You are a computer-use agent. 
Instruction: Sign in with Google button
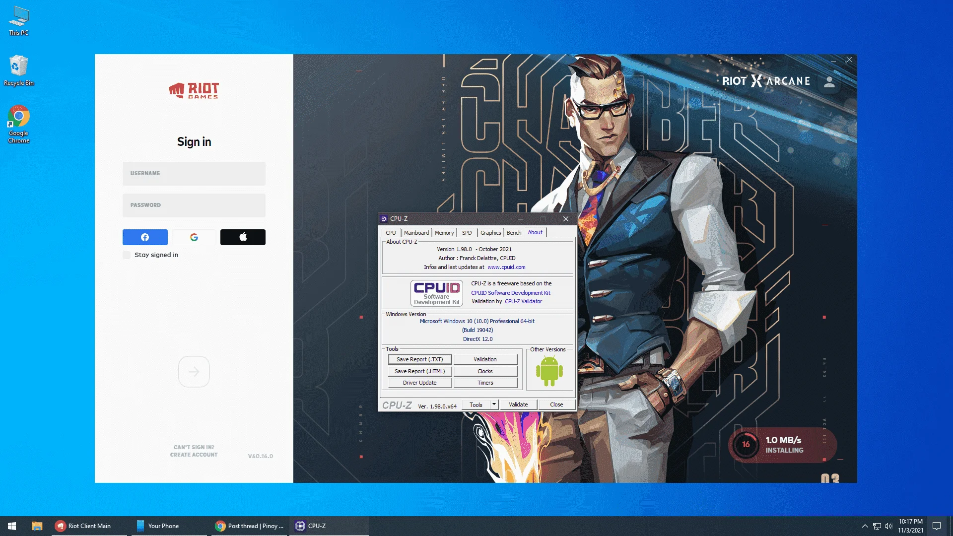click(x=194, y=237)
